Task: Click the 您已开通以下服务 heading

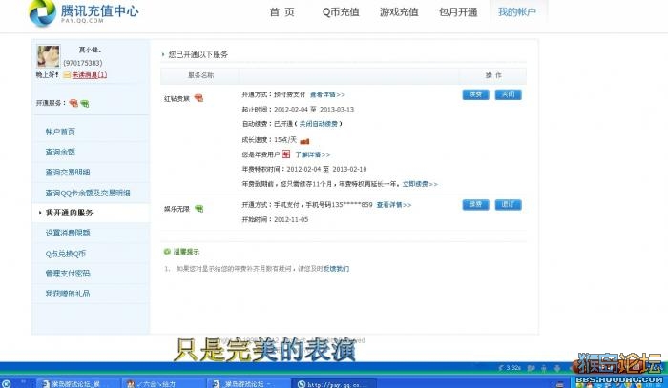Action: tap(198, 55)
